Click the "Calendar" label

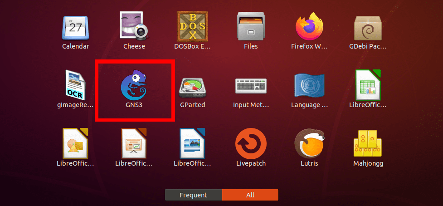pyautogui.click(x=75, y=46)
